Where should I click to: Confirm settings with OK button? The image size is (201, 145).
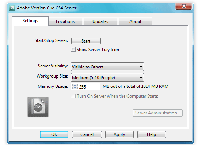(54, 134)
